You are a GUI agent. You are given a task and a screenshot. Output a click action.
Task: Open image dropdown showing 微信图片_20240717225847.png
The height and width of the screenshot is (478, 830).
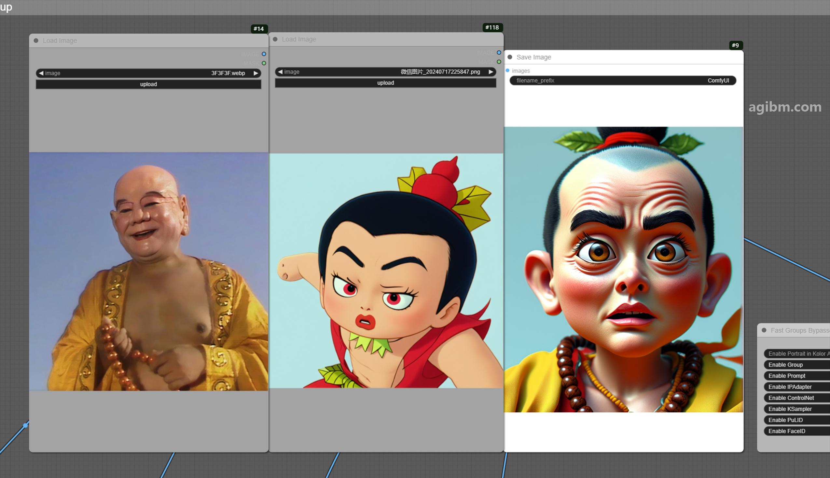point(385,72)
